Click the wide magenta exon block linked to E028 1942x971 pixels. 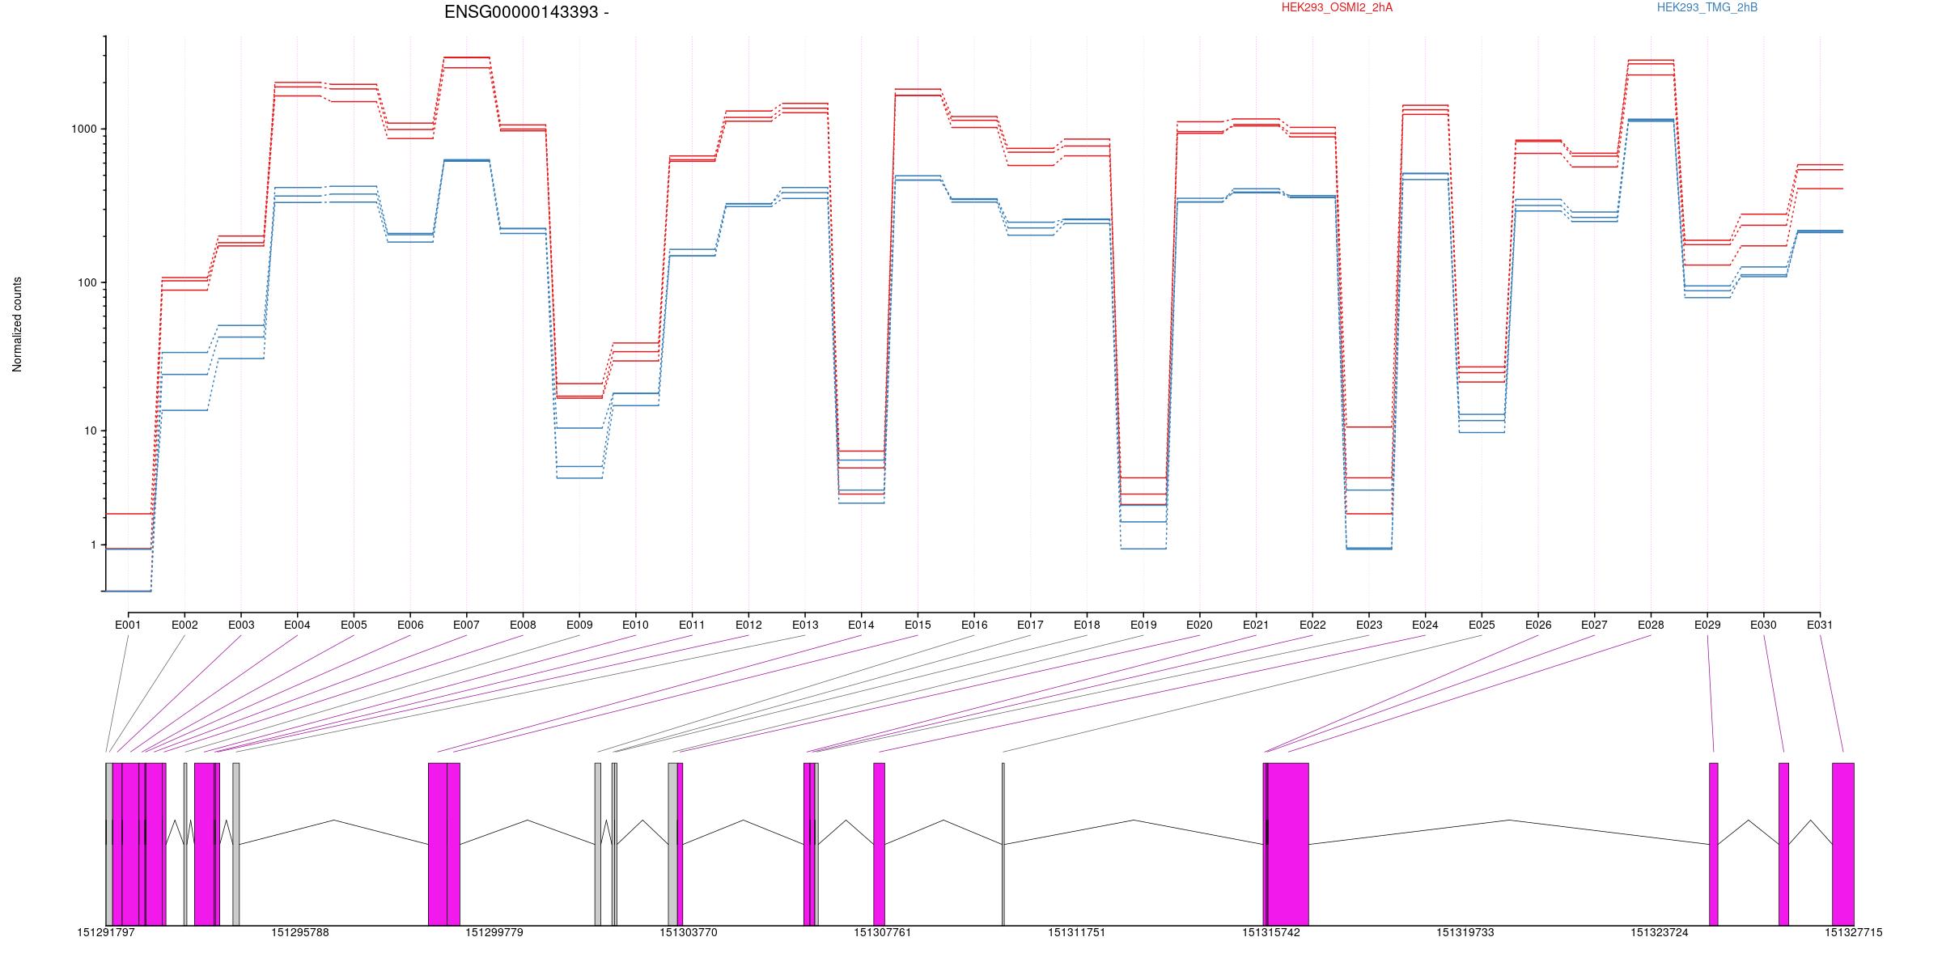(x=1288, y=844)
